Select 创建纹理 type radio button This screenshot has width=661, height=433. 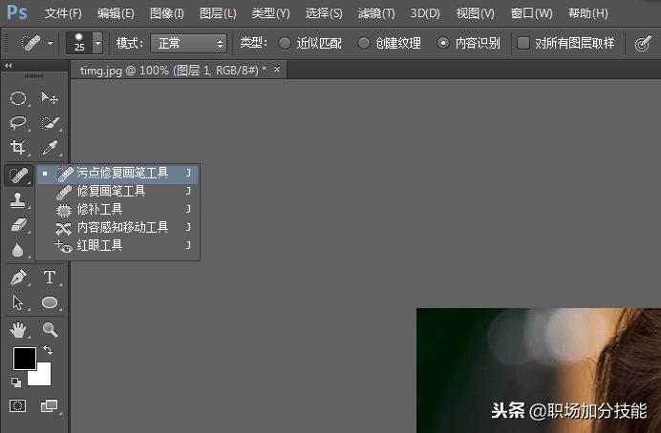tap(363, 43)
